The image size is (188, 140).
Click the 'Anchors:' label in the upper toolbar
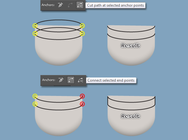tap(48, 5)
